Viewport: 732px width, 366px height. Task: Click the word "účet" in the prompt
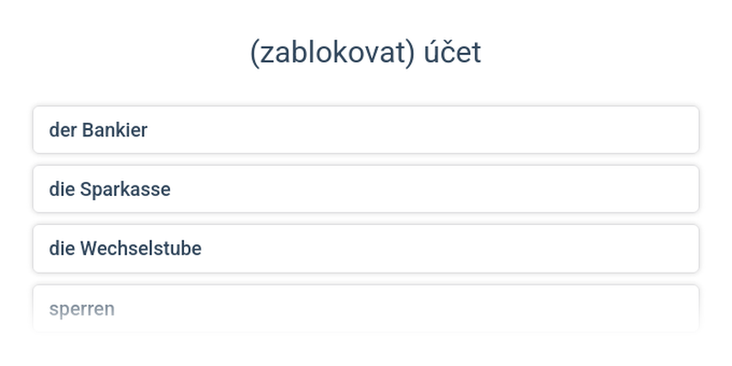pyautogui.click(x=453, y=52)
